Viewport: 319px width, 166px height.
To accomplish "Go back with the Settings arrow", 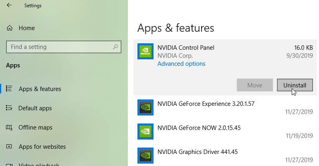I will 9,5.
